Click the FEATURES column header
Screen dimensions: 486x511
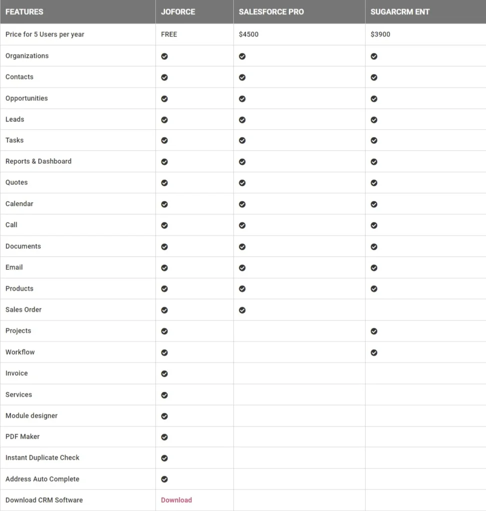point(24,11)
